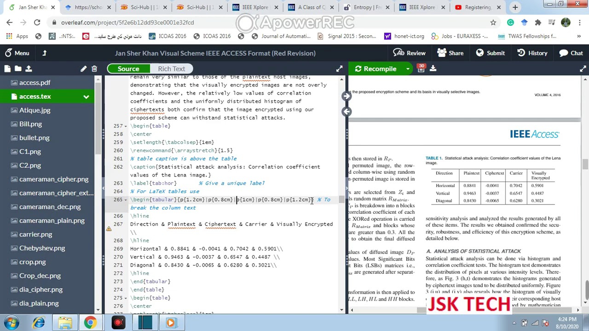The height and width of the screenshot is (331, 589).
Task: Open the Review panel
Action: (409, 53)
